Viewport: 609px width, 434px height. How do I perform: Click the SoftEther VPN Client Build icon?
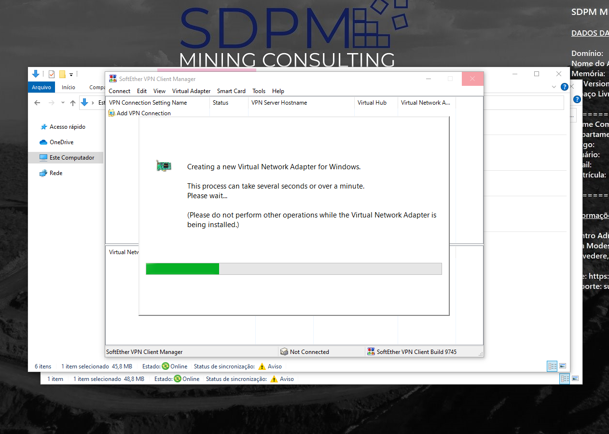pos(371,352)
